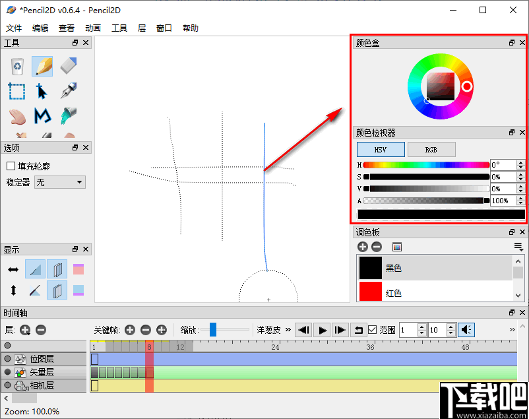Image resolution: width=529 pixels, height=419 pixels.
Task: Select the Polyline tool
Action: [x=42, y=117]
